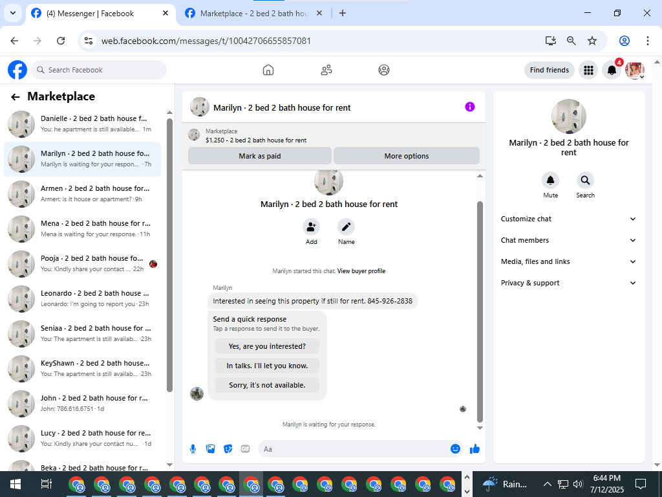Click the browser reload icon
This screenshot has height=497, width=662.
tap(61, 41)
